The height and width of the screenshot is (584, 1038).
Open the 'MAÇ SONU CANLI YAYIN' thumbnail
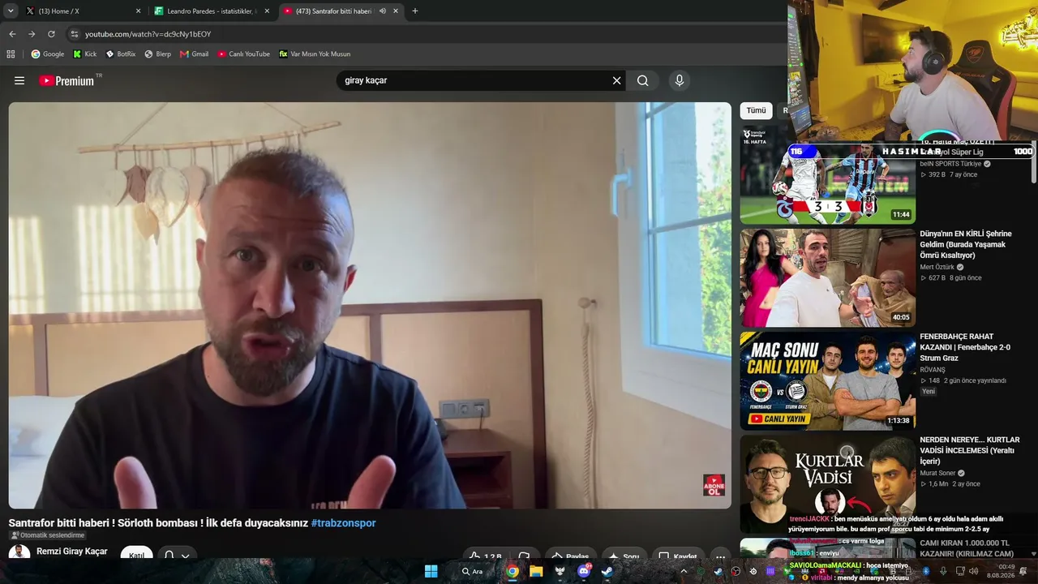pyautogui.click(x=827, y=381)
